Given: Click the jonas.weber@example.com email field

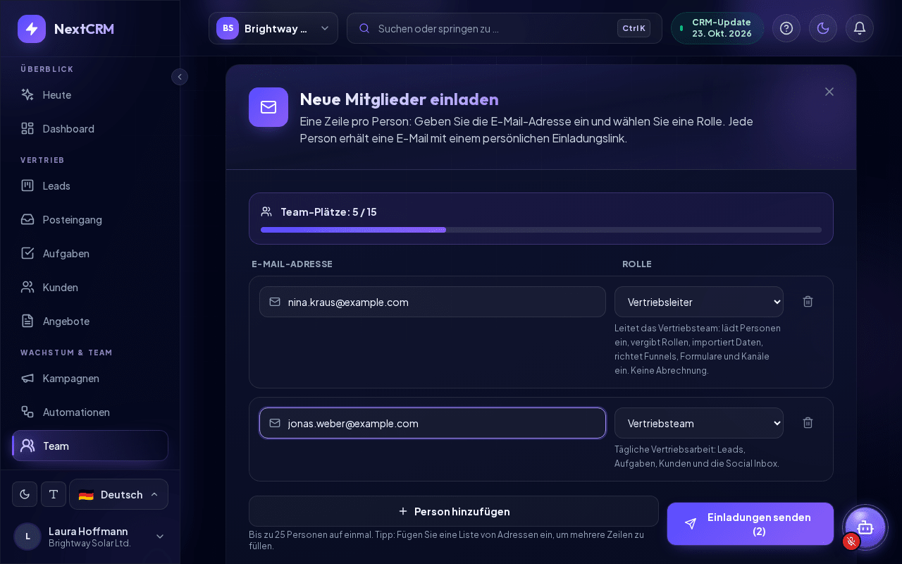Looking at the screenshot, I should tap(433, 423).
